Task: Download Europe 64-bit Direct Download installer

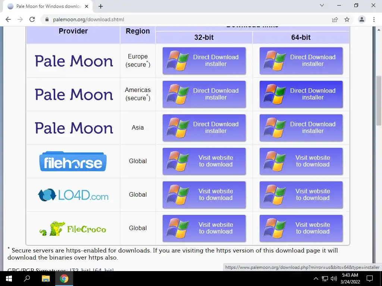Action: [301, 61]
